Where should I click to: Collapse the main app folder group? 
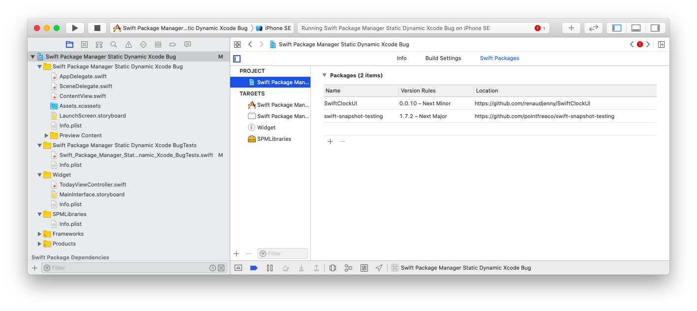click(40, 66)
